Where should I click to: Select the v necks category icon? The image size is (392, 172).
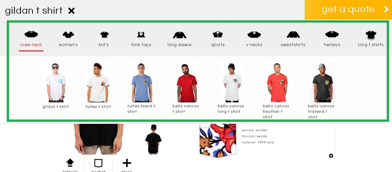[254, 35]
